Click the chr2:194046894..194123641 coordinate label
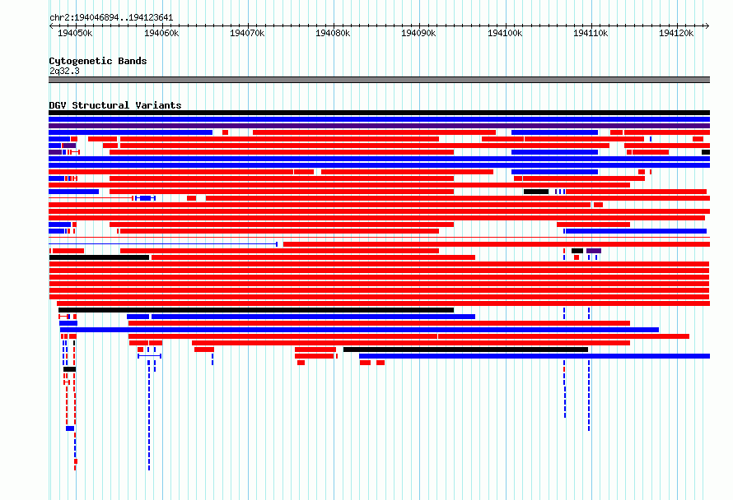 (x=111, y=18)
